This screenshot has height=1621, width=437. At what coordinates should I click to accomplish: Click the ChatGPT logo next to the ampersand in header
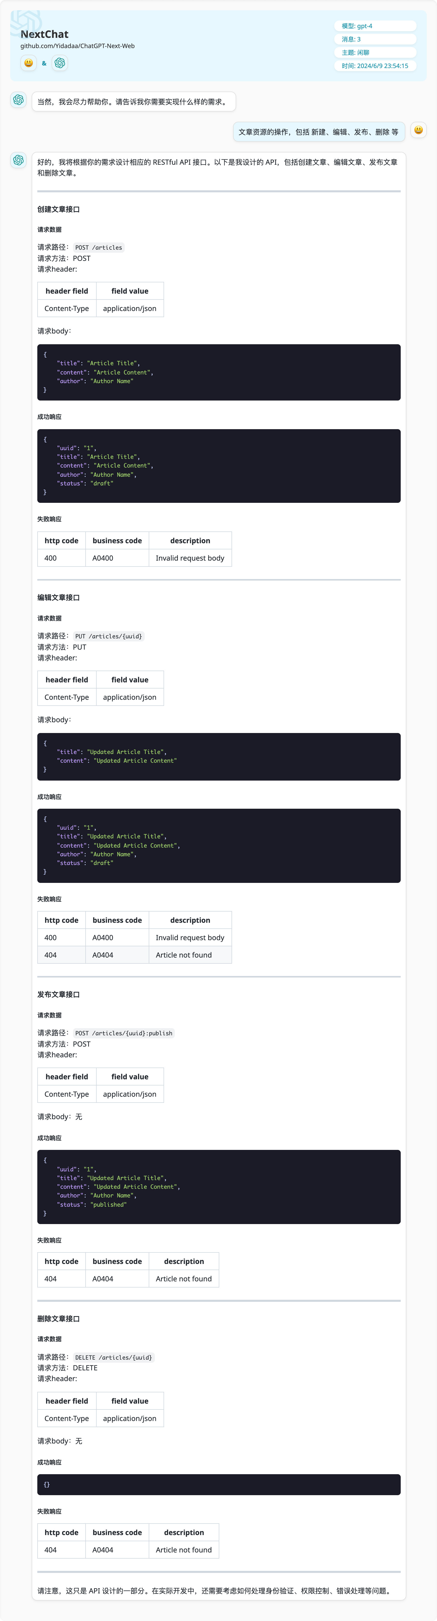tap(60, 63)
